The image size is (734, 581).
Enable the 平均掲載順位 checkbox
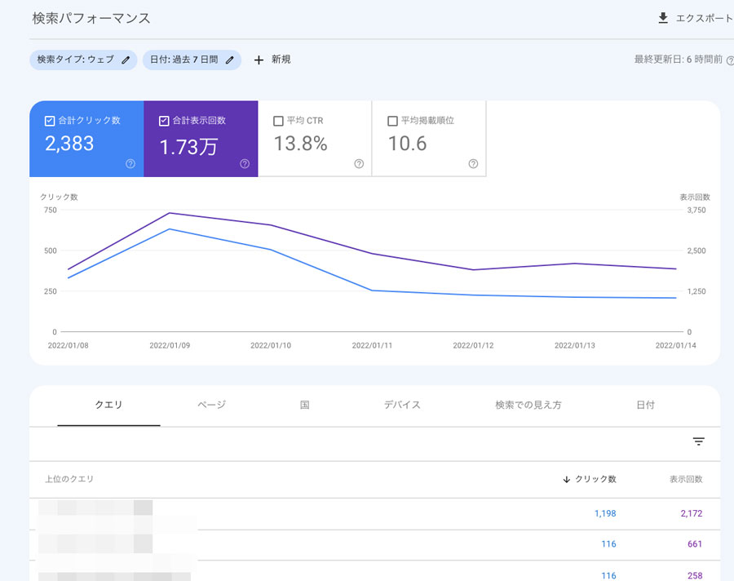pos(392,121)
